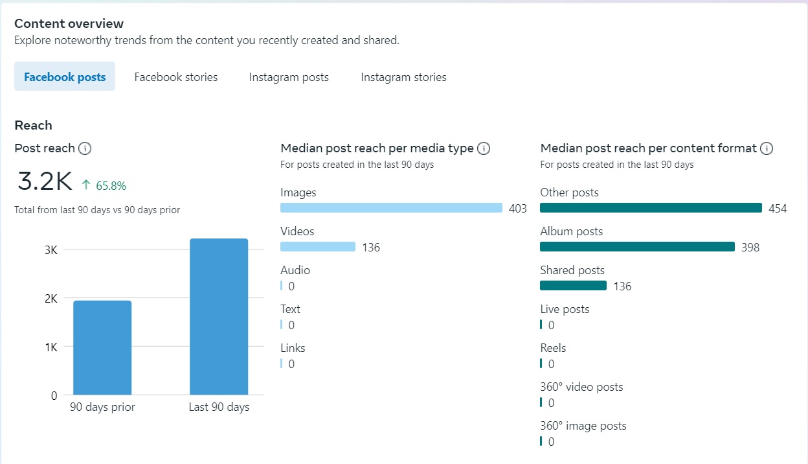Click the Videos reach bar

[x=318, y=247]
